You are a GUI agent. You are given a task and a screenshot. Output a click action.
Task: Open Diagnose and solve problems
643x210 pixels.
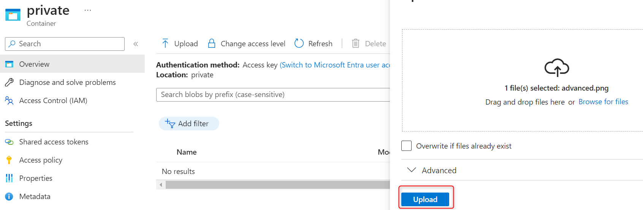pos(67,82)
